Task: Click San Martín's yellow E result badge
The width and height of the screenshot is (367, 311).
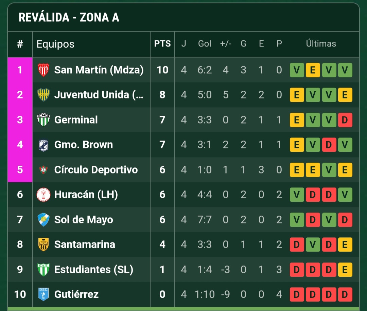Action: 313,70
